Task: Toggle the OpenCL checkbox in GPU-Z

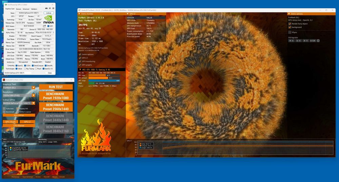Action: pyautogui.click(x=16, y=65)
